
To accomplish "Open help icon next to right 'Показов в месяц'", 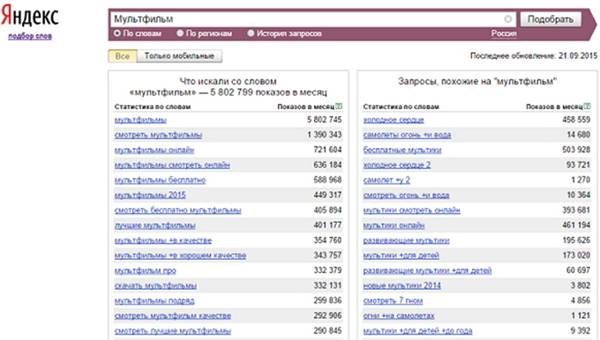I will click(588, 107).
